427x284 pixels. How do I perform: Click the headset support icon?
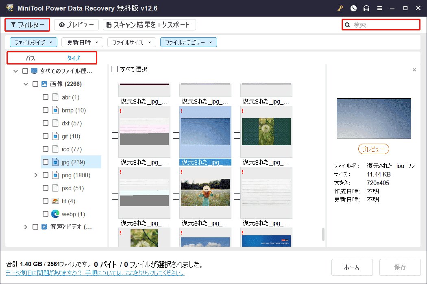pos(366,8)
